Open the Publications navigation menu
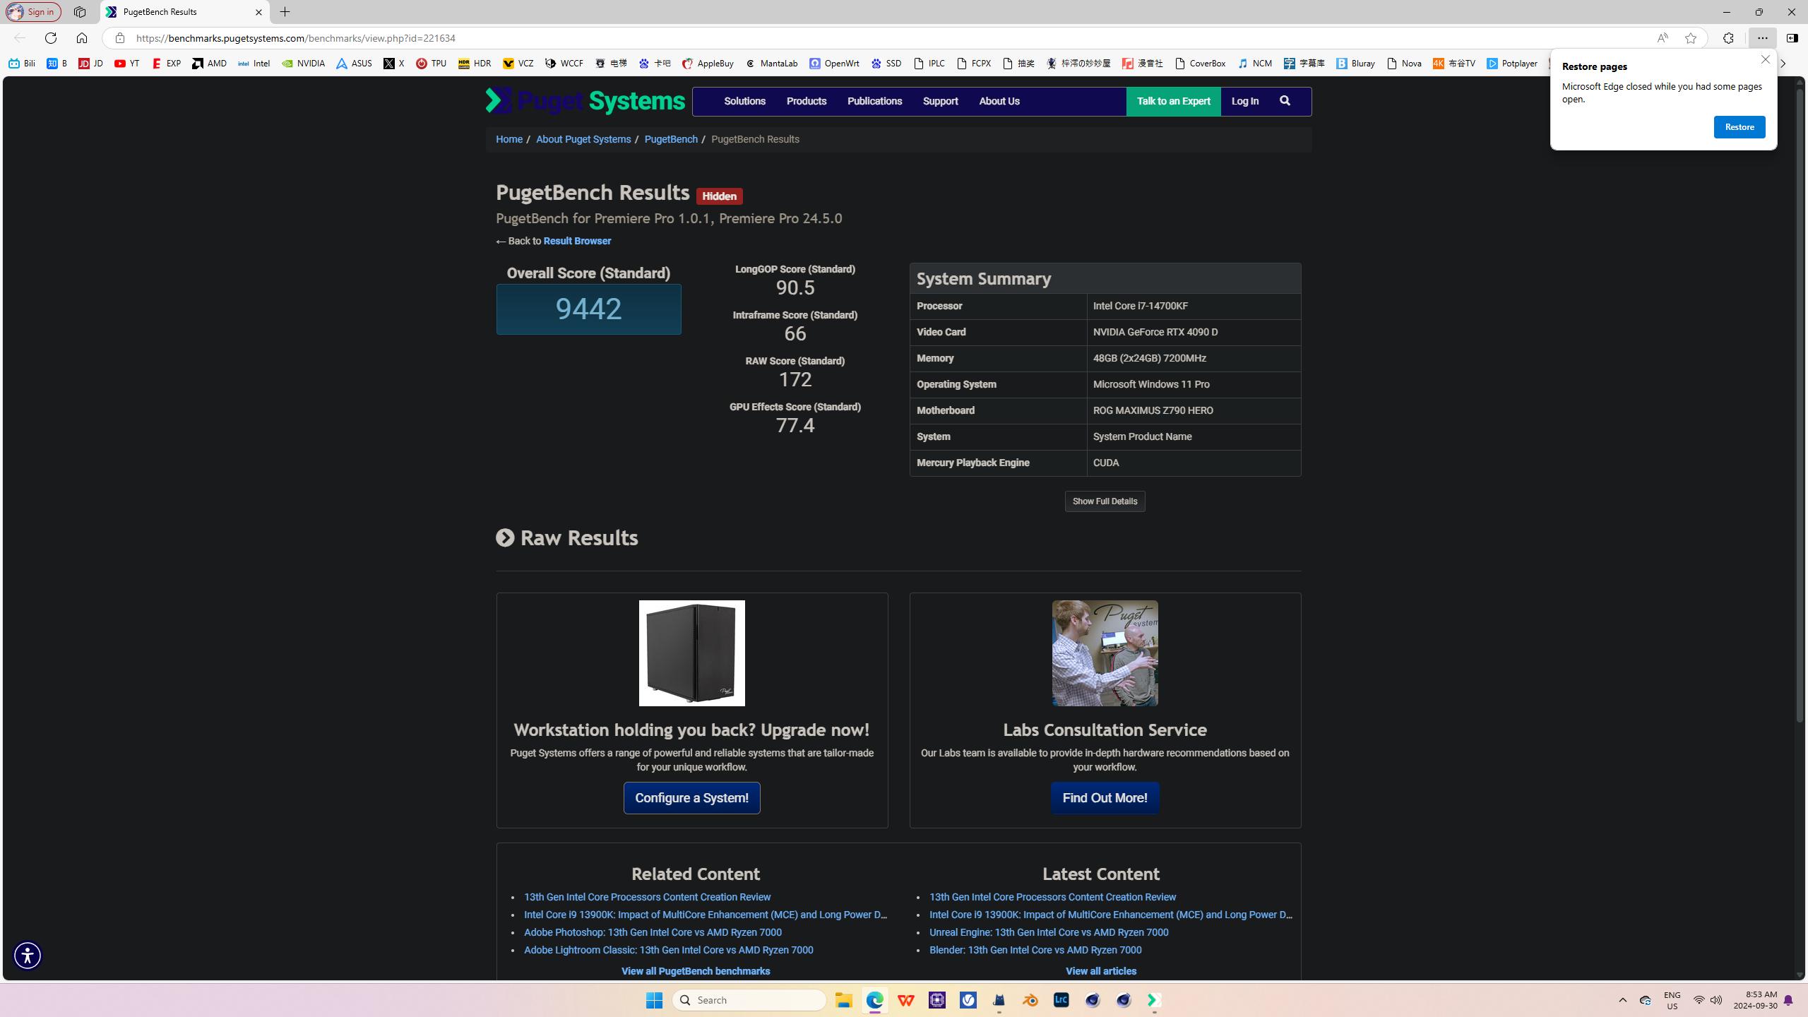The height and width of the screenshot is (1017, 1808). (x=874, y=101)
